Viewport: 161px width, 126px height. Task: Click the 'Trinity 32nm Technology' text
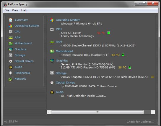pyautogui.click(x=77, y=36)
